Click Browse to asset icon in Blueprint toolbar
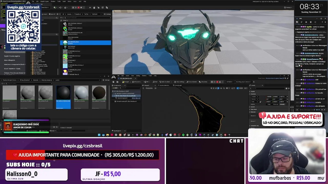Viewport: 328px width, 184px height. tap(117, 82)
